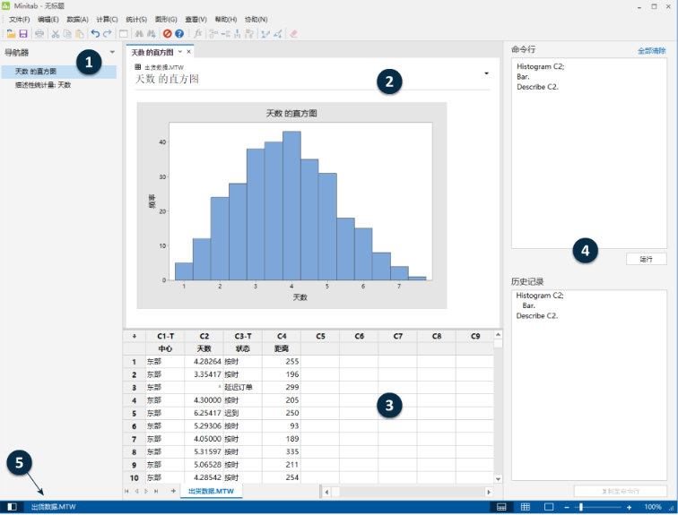The height and width of the screenshot is (515, 678).
Task: Click the Print icon
Action: click(x=39, y=33)
